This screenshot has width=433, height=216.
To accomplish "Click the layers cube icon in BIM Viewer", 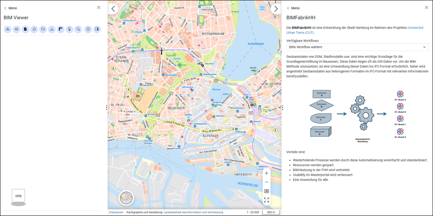I will click(16, 29).
